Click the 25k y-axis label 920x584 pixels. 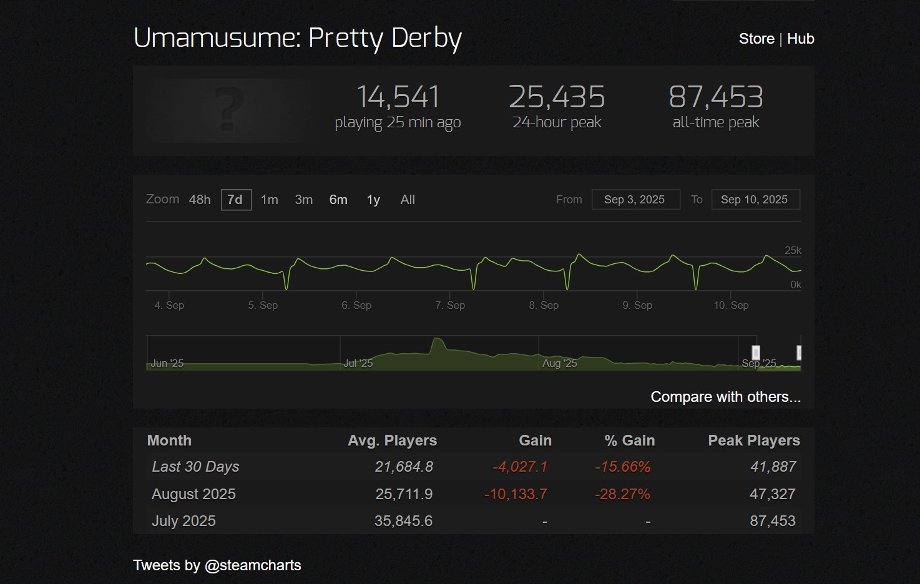click(x=793, y=250)
